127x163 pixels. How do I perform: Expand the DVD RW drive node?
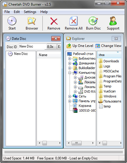(75, 92)
